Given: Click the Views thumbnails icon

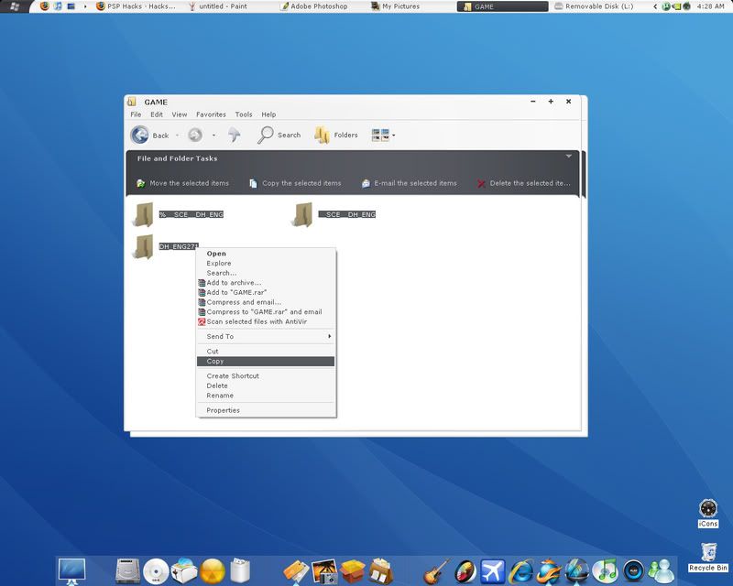Looking at the screenshot, I should click(x=380, y=135).
